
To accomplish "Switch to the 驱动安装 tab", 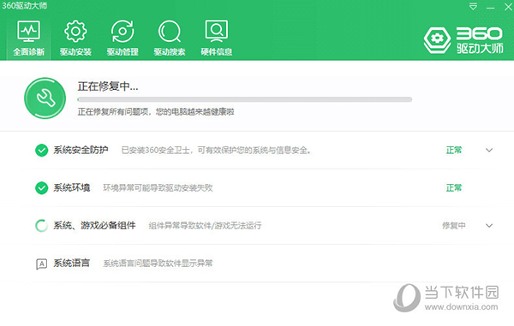I will 75,38.
